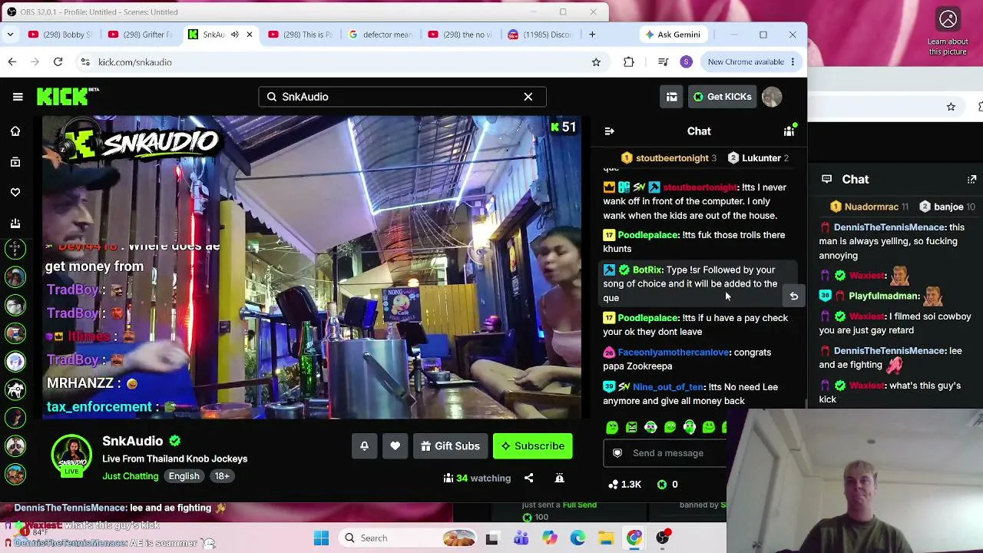This screenshot has height=553, width=983.
Task: Switch to the Grifter YouTube tab
Action: [141, 35]
